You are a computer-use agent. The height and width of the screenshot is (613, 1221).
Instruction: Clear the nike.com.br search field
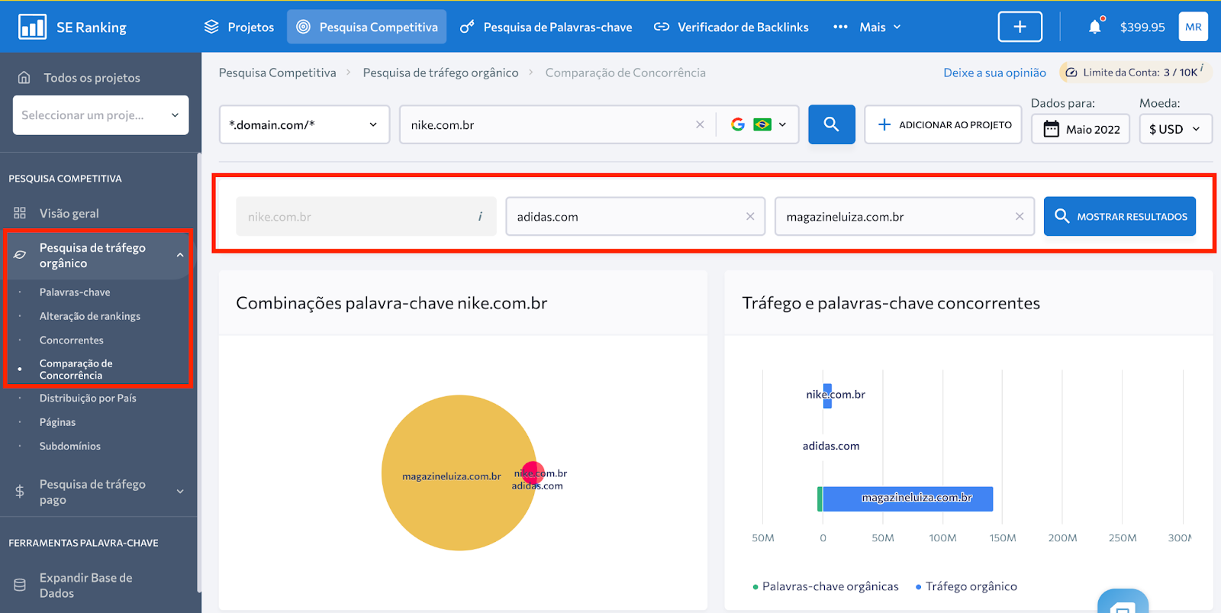(x=700, y=124)
